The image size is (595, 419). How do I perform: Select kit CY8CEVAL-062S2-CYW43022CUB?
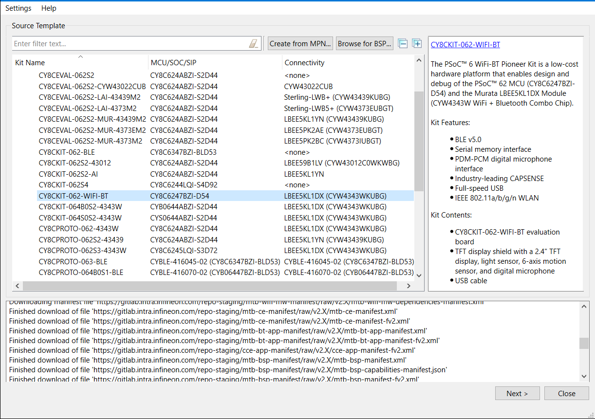[x=93, y=86]
